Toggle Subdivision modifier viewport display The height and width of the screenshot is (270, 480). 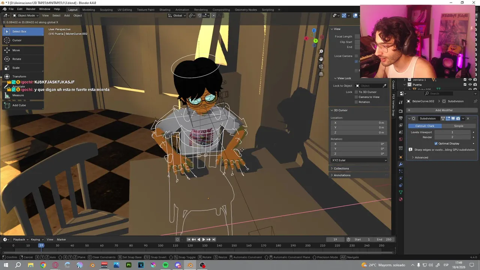click(x=453, y=118)
